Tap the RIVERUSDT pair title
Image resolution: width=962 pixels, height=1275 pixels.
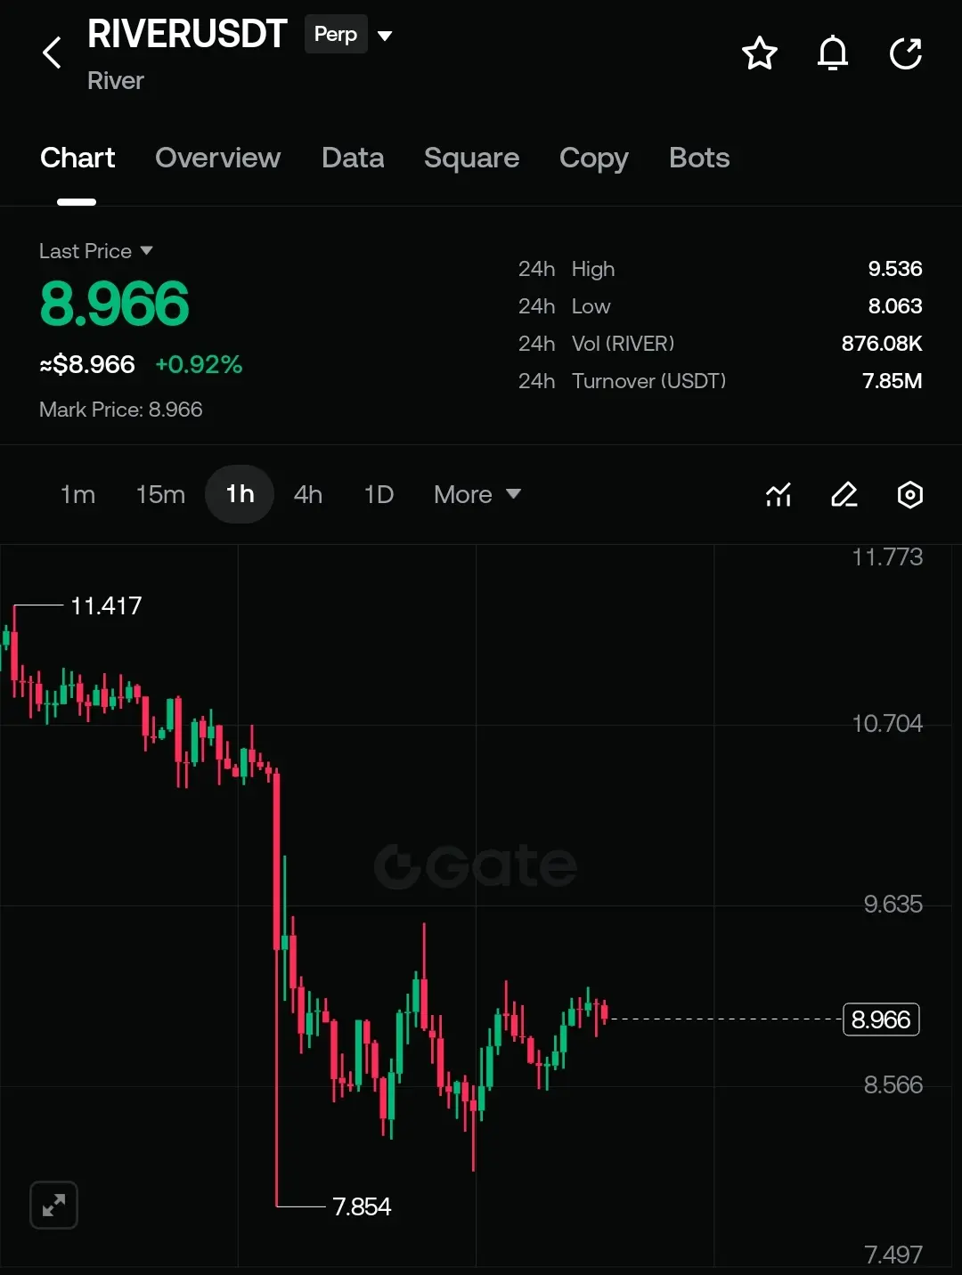tap(187, 34)
